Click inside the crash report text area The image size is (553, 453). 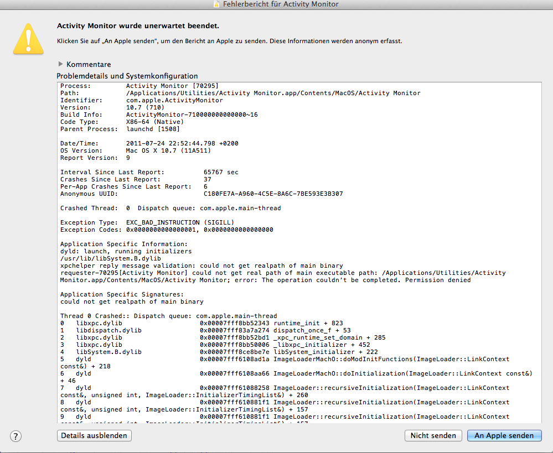[x=299, y=252]
